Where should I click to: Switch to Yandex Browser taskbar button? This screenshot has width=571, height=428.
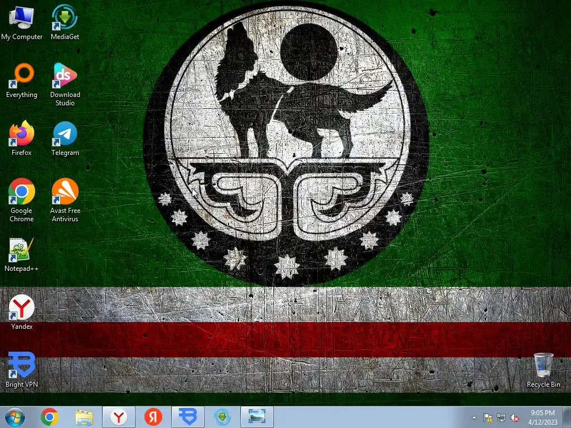tap(119, 417)
